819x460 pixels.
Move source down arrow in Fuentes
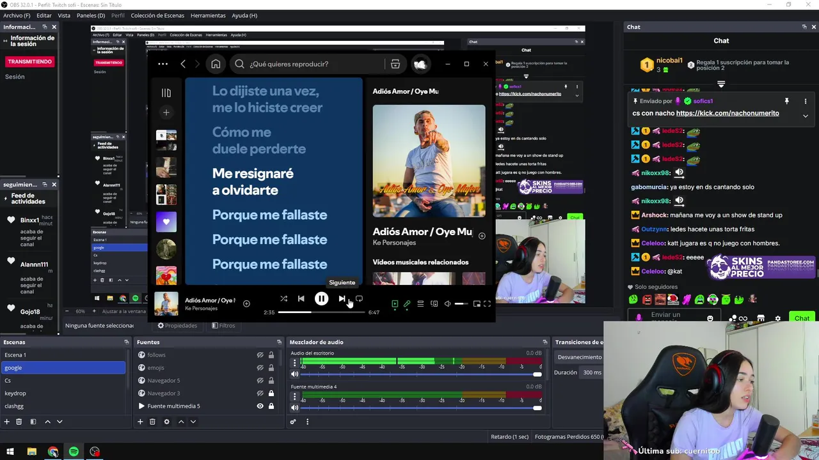click(x=193, y=422)
